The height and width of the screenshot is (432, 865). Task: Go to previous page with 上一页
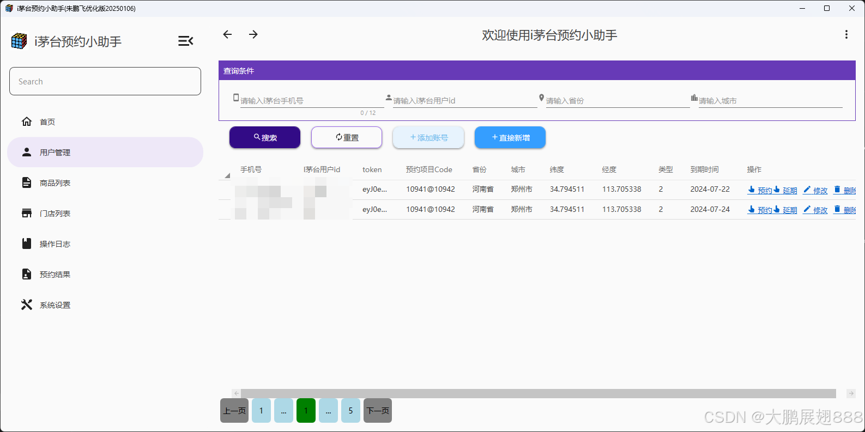point(234,410)
